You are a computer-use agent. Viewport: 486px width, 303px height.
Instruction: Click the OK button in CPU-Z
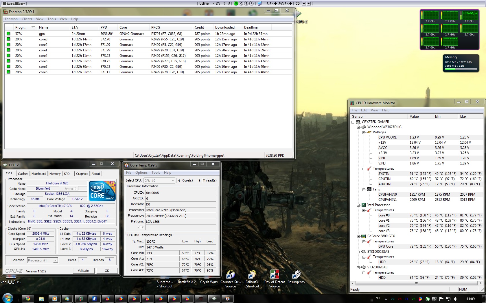pos(107,271)
